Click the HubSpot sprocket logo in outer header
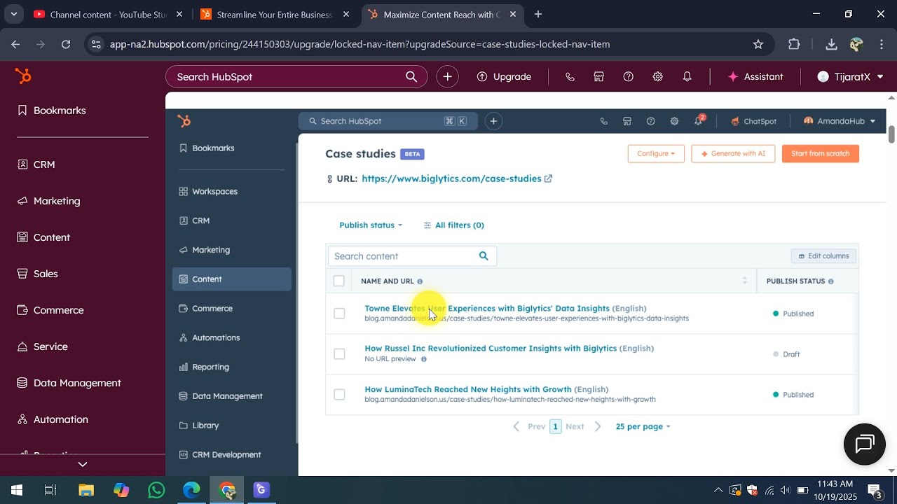897x504 pixels. (23, 76)
